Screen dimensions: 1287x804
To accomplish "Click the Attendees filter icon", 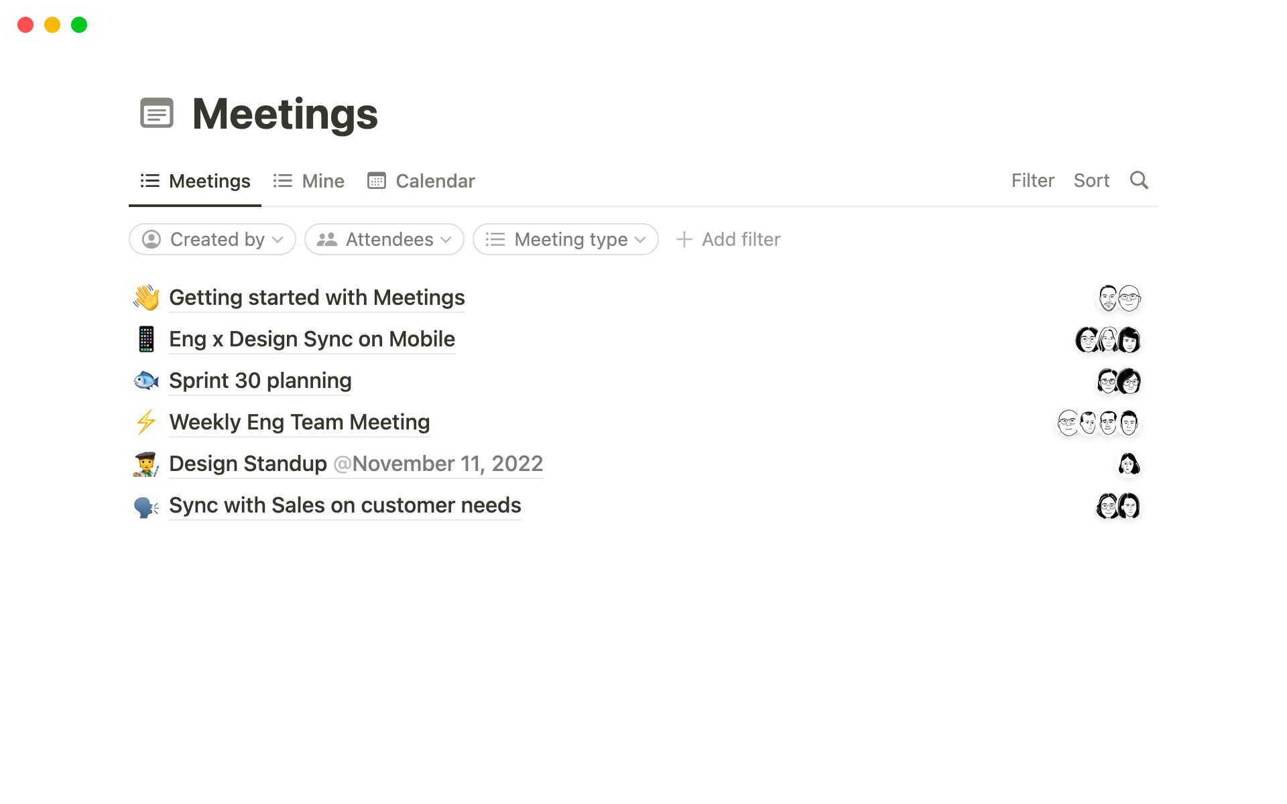I will [328, 239].
